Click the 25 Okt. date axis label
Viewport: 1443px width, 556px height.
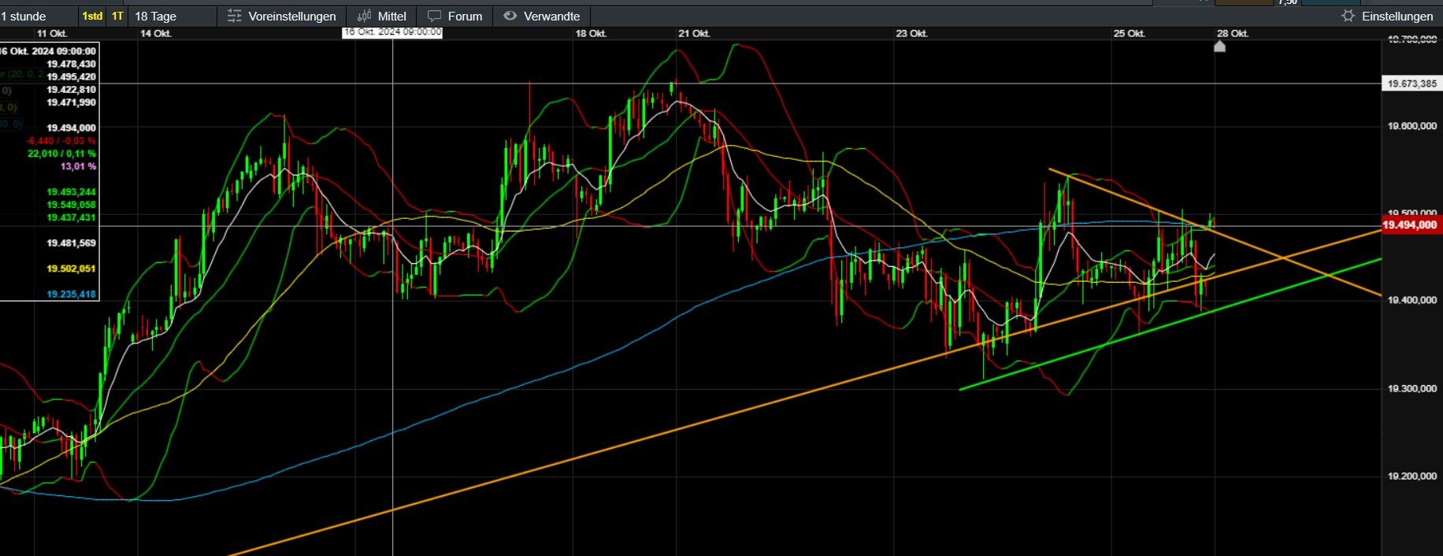[x=1129, y=33]
